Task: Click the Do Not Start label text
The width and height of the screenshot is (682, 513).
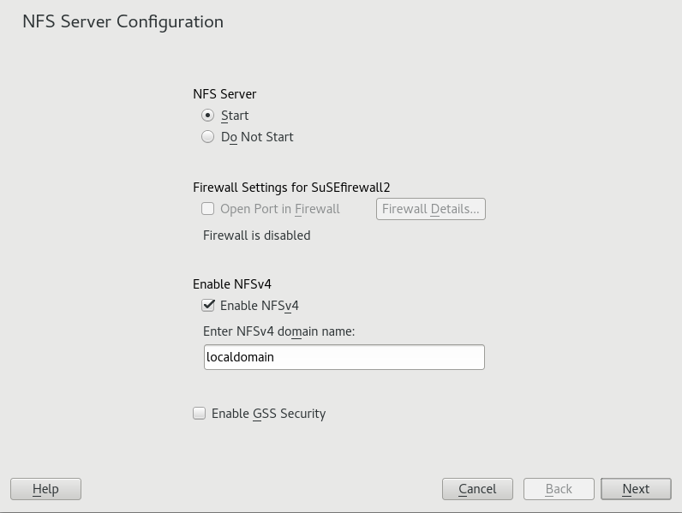Action: tap(257, 137)
